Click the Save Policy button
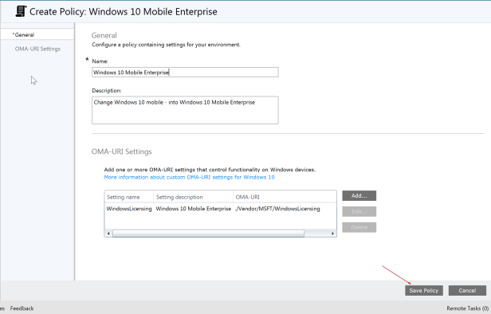The image size is (491, 314). 424,291
